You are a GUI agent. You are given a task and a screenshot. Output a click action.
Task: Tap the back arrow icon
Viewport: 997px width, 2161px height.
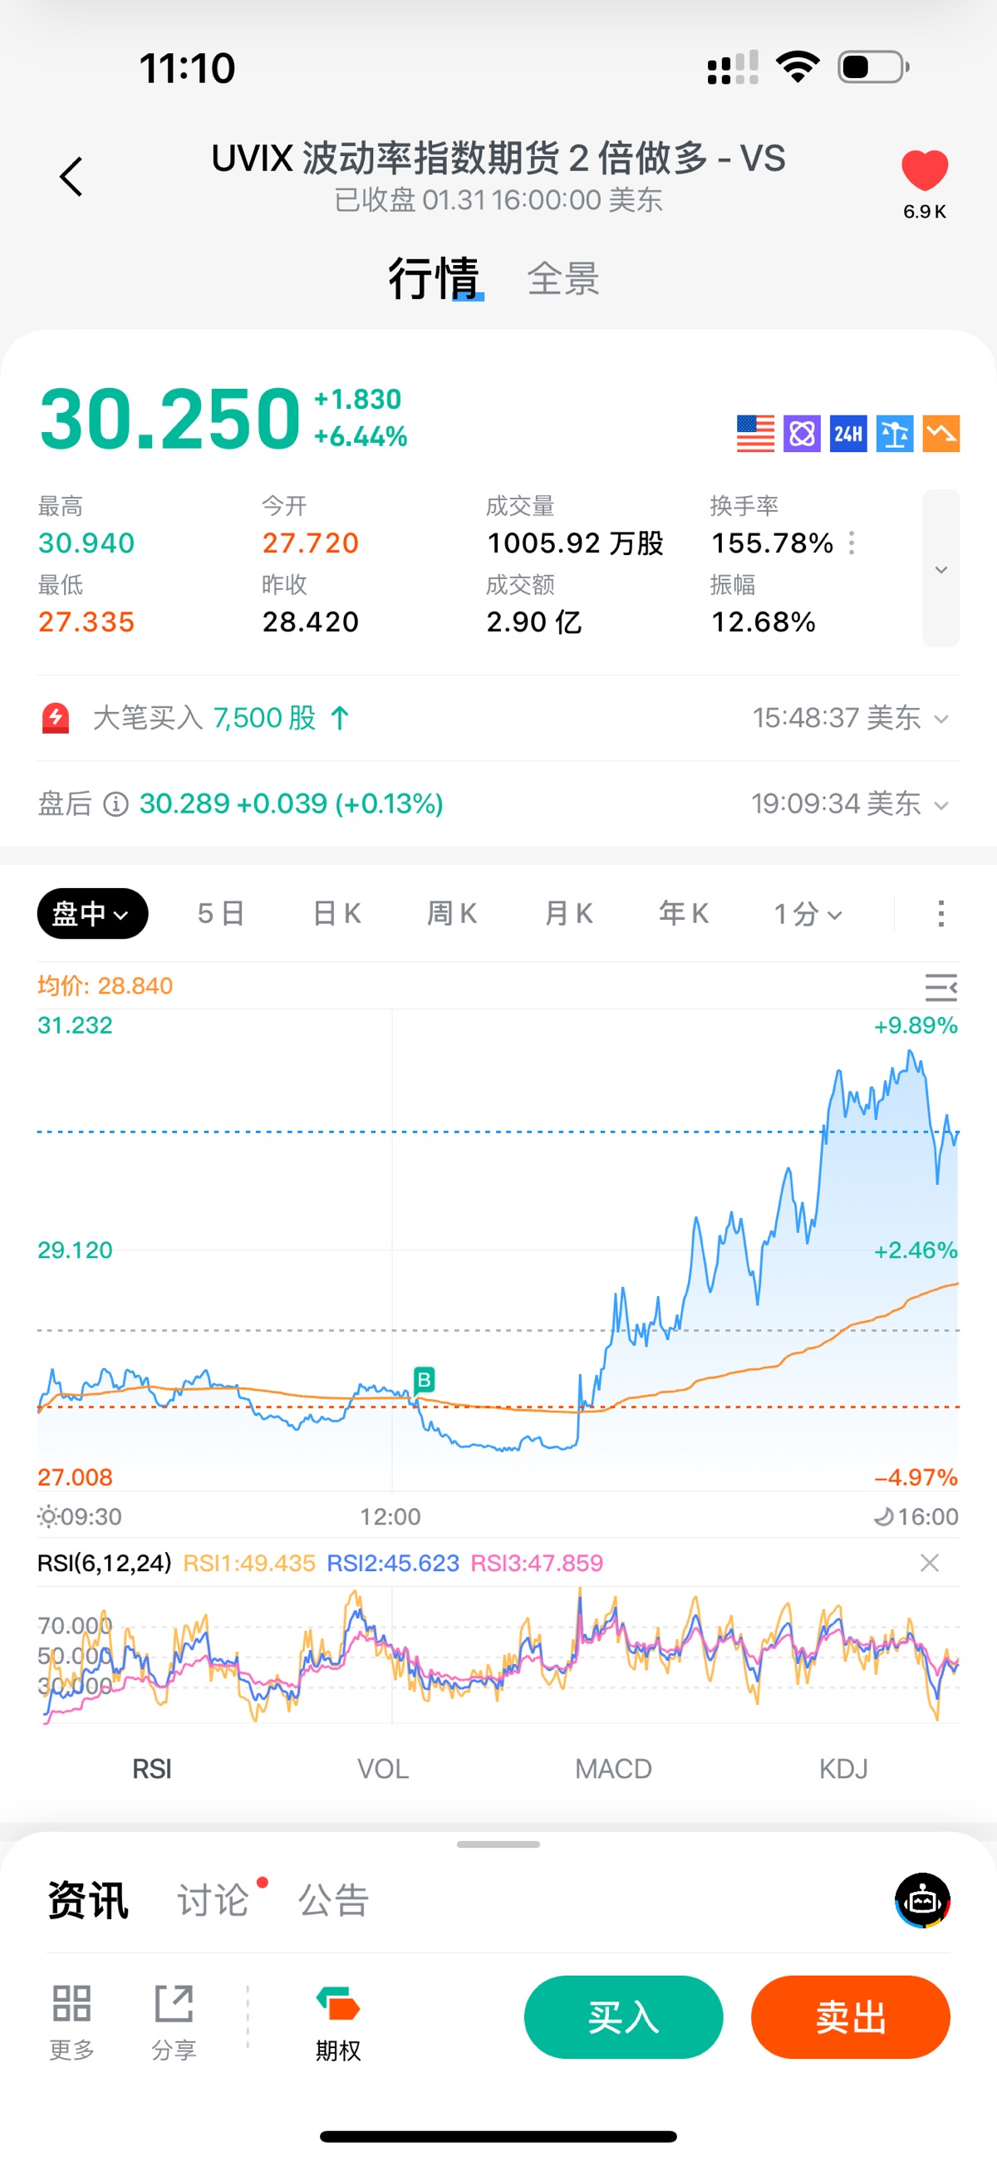coord(71,177)
